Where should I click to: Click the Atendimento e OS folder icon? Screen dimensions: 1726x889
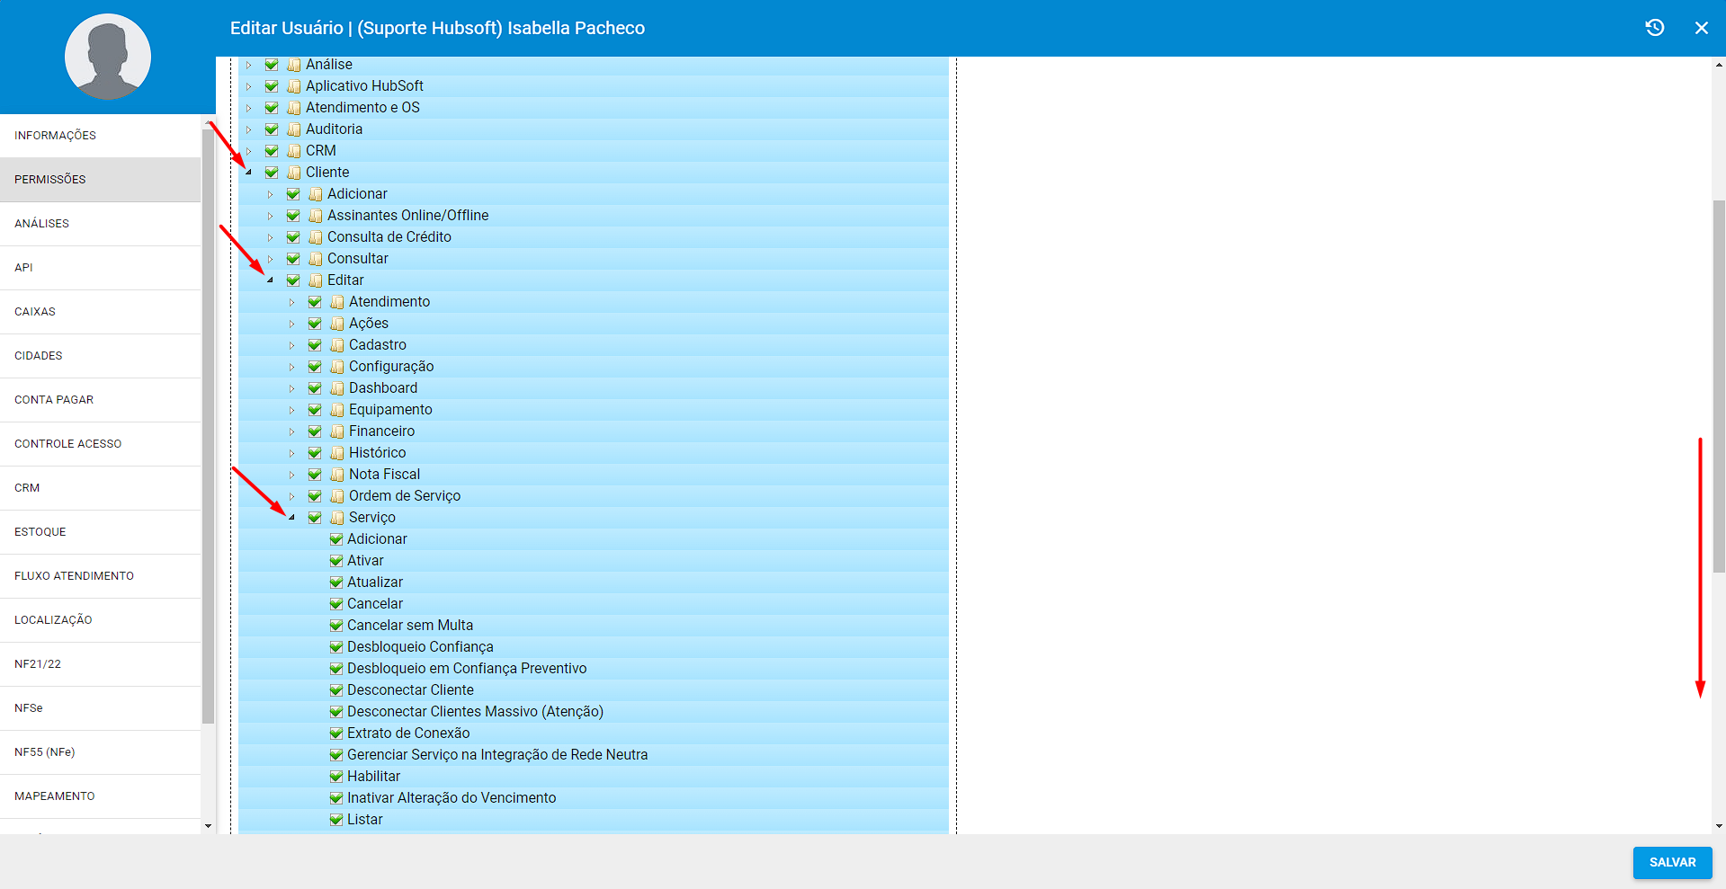click(293, 108)
